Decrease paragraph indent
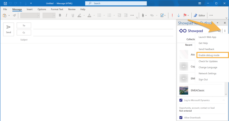The image size is (229, 121). [119, 15]
